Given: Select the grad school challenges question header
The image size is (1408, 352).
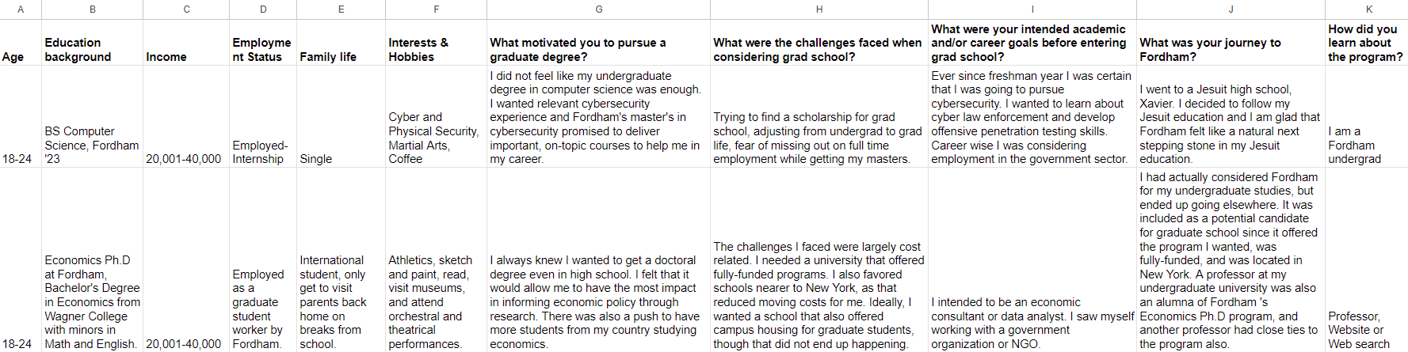Looking at the screenshot, I should point(817,50).
